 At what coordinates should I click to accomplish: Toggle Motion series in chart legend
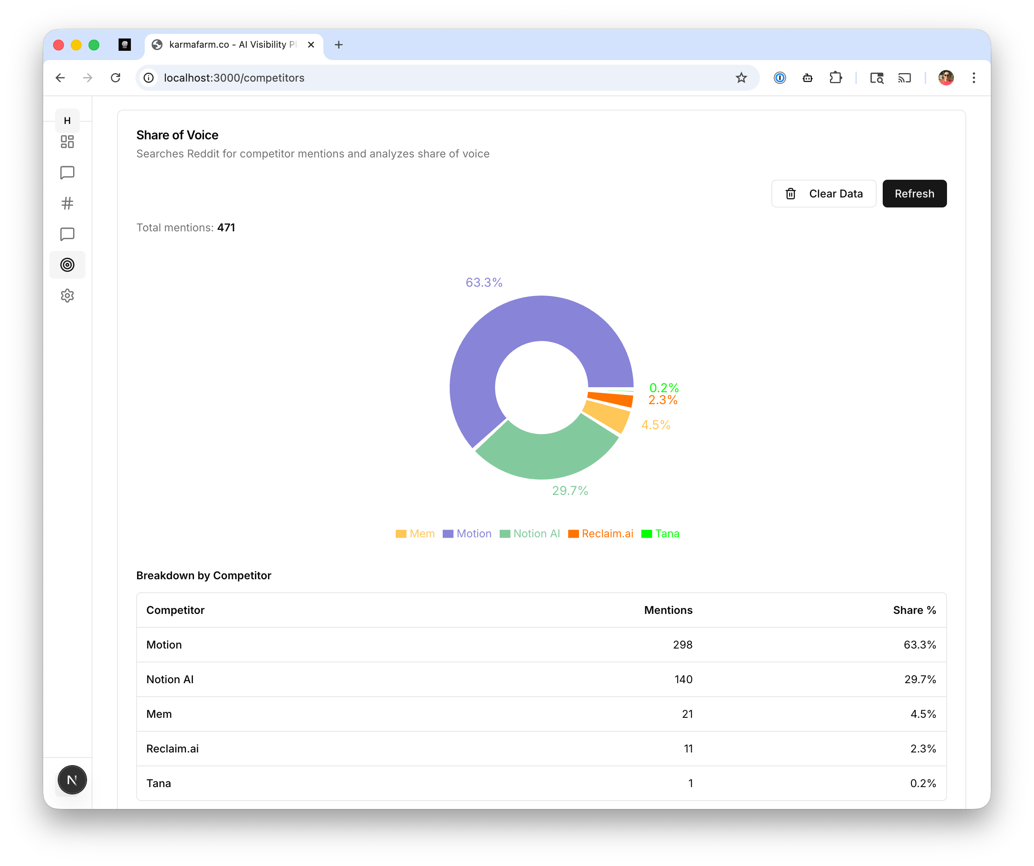pos(467,534)
